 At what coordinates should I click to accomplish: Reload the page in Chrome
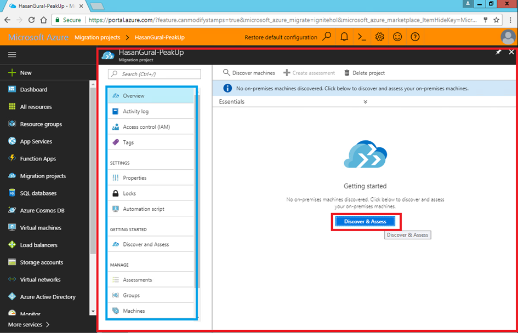31,20
